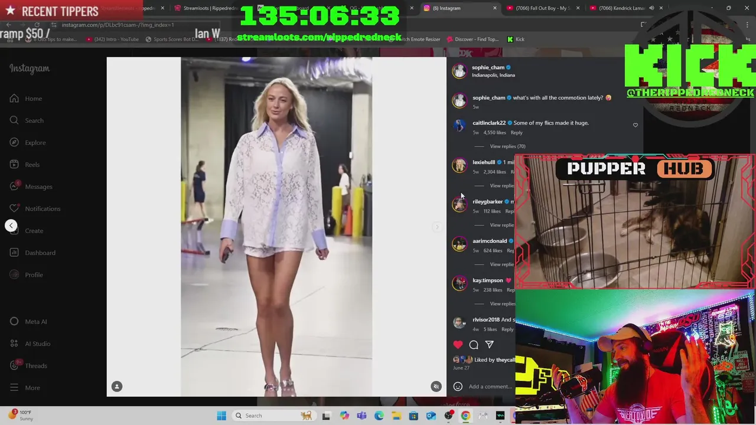Open Messages in the sidebar
The image size is (756, 425).
[x=31, y=187]
